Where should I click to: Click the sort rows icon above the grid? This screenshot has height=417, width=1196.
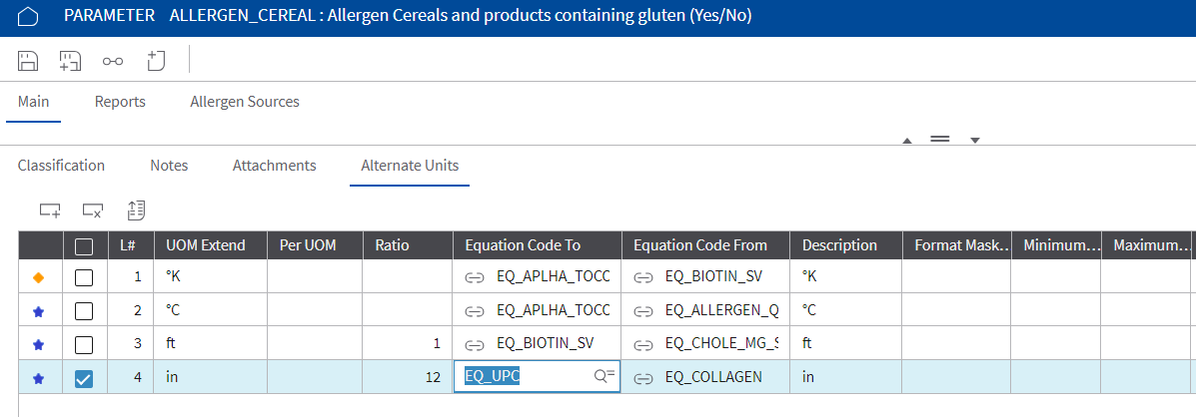[x=137, y=210]
